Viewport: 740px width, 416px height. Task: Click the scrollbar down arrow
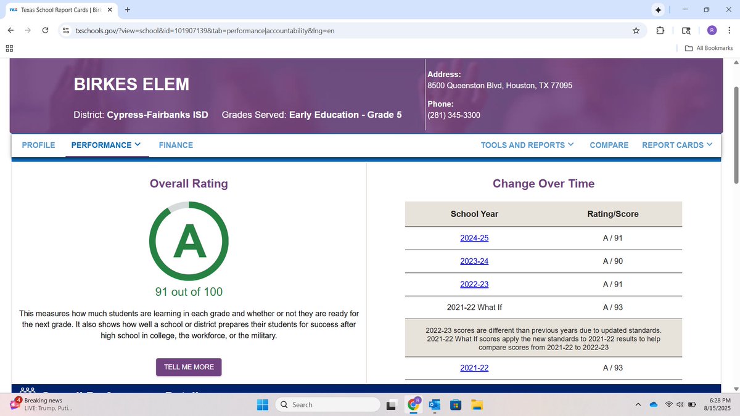tap(735, 388)
